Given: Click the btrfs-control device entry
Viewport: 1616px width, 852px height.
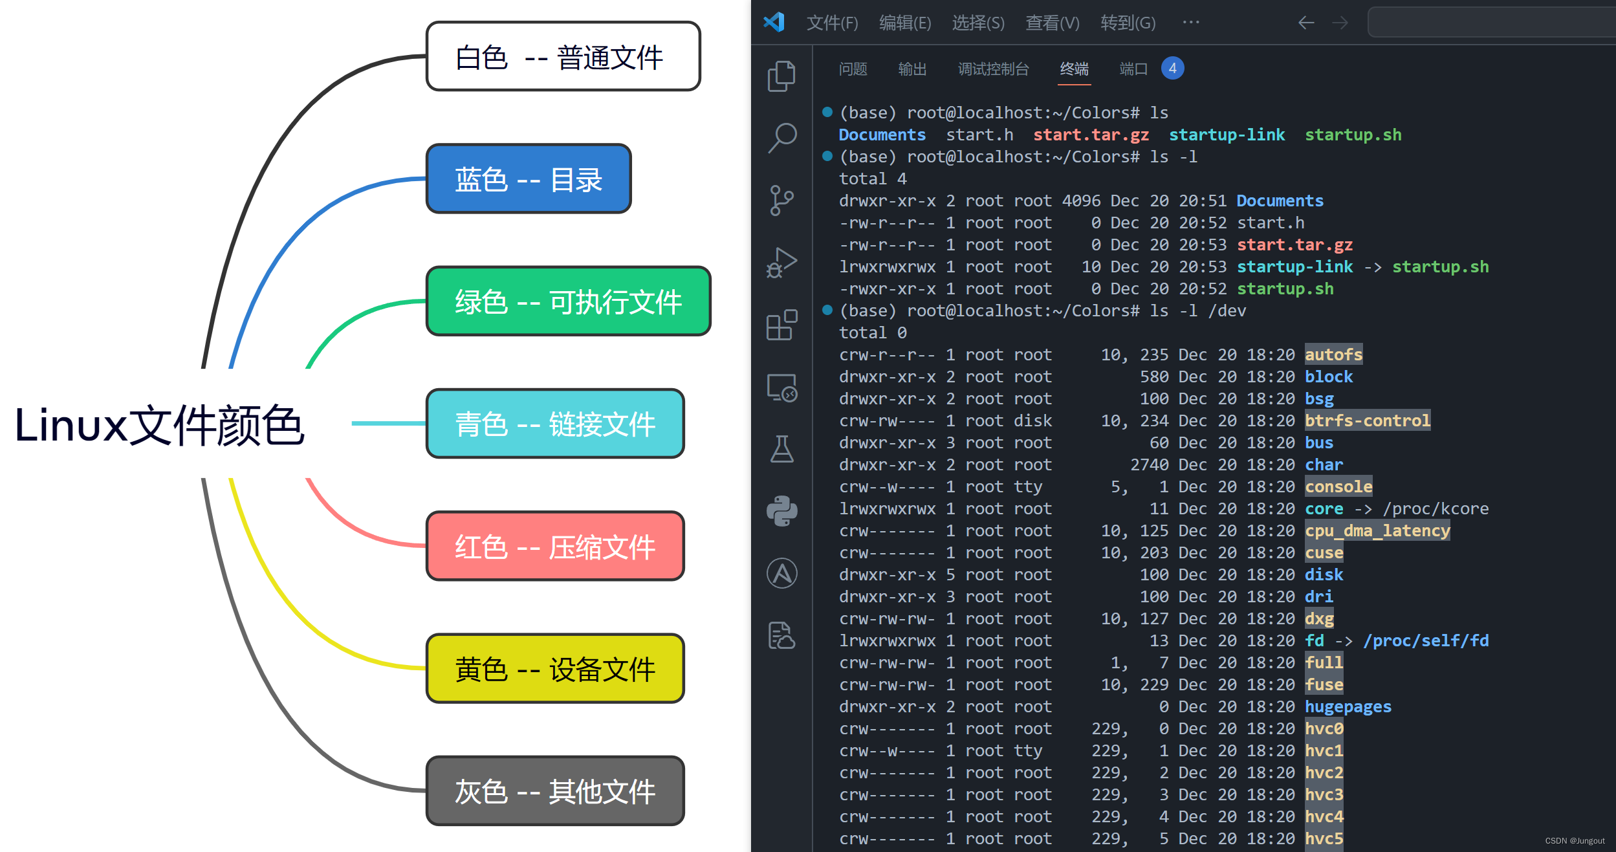Looking at the screenshot, I should tap(1368, 421).
